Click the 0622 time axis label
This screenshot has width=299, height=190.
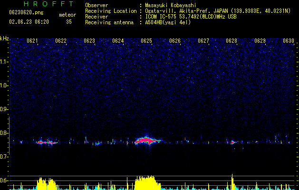[61, 41]
